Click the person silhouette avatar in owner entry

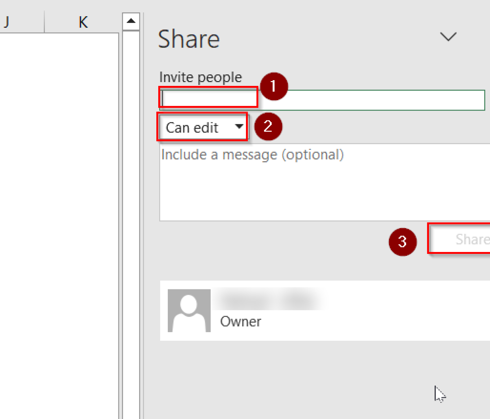189,310
